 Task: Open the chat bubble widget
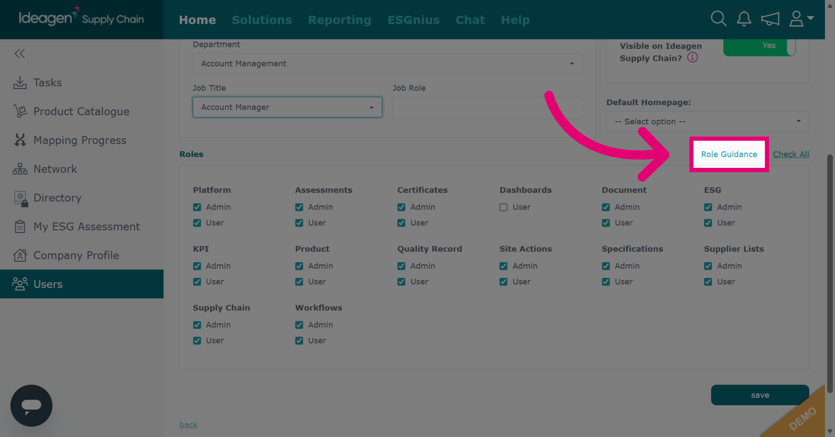[31, 405]
